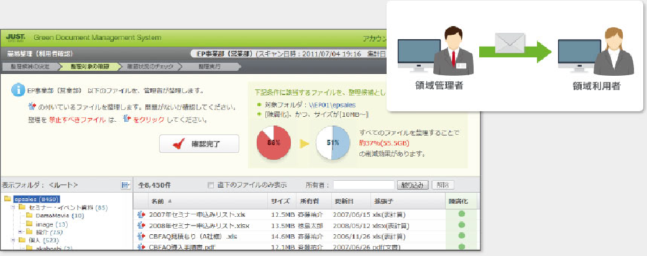Click the xlsx(表計算) extension cell
647x256 pixels.
tap(390, 226)
